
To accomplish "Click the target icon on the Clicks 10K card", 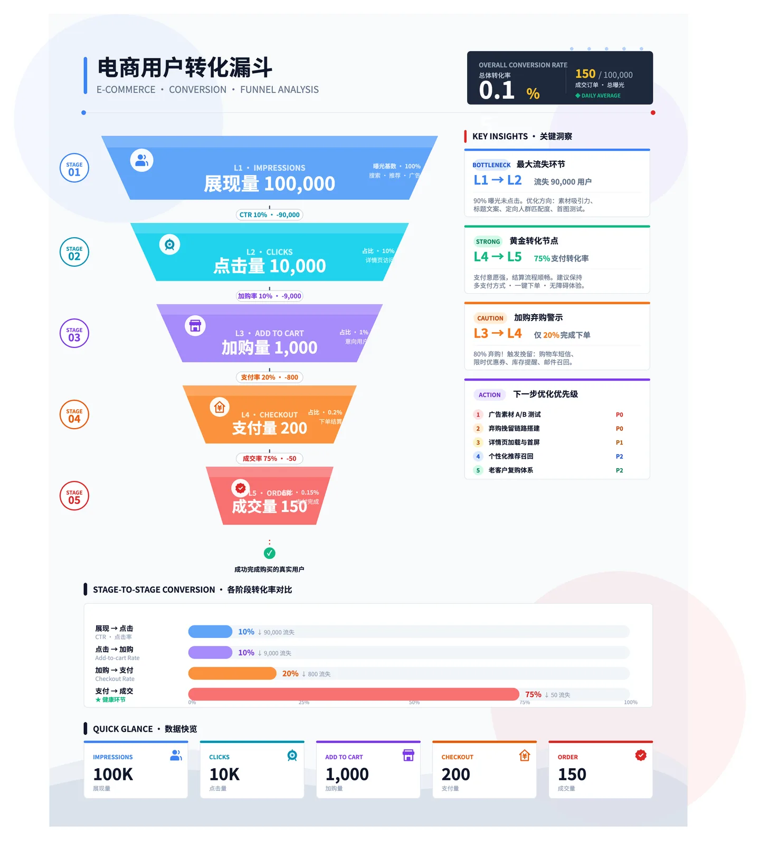I will coord(292,756).
